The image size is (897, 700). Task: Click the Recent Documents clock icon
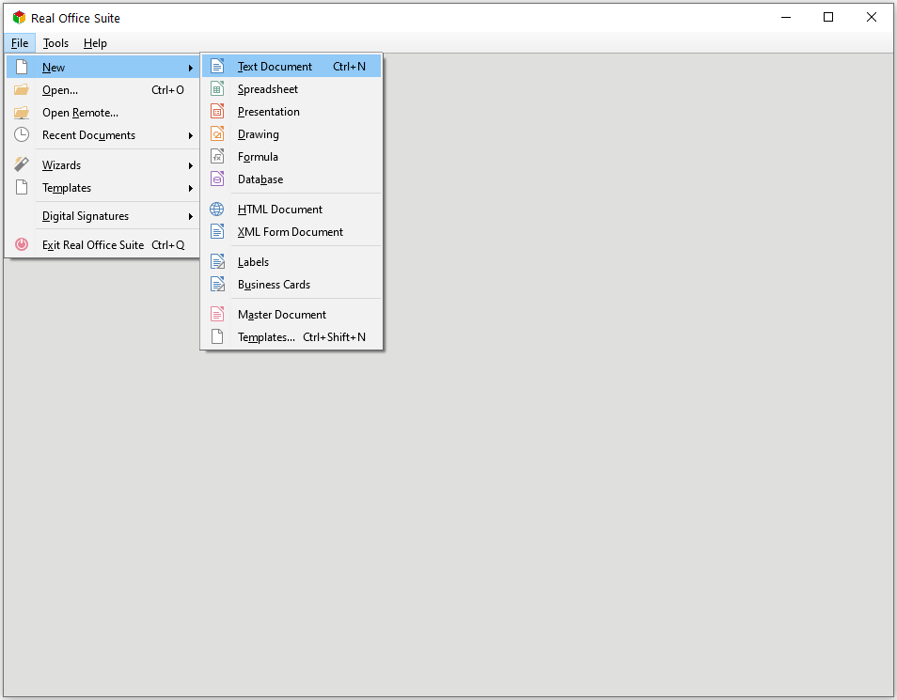point(22,135)
